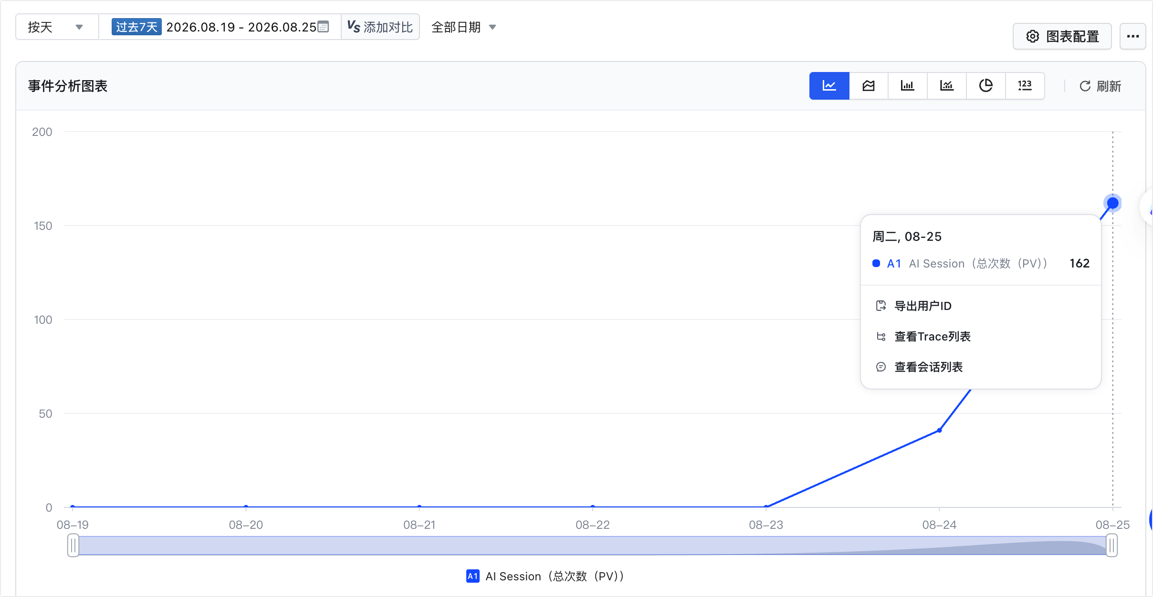This screenshot has height=597, width=1153.
Task: Click the value 162 in the tooltip
Action: (x=1080, y=264)
